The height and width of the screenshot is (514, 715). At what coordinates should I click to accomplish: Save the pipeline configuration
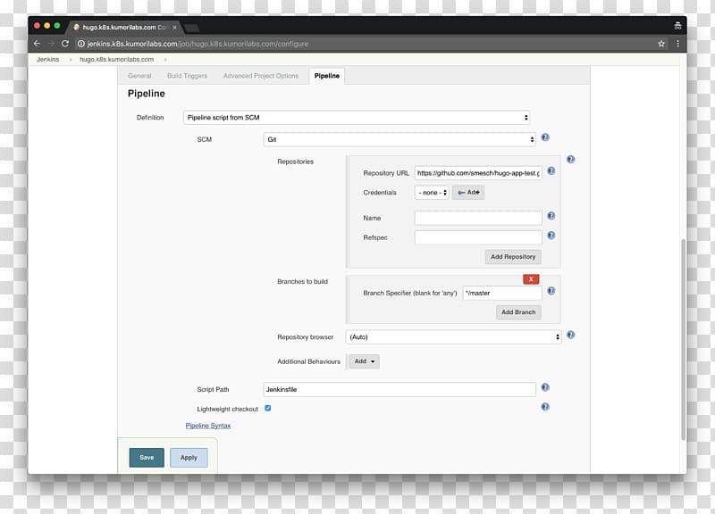click(x=147, y=458)
